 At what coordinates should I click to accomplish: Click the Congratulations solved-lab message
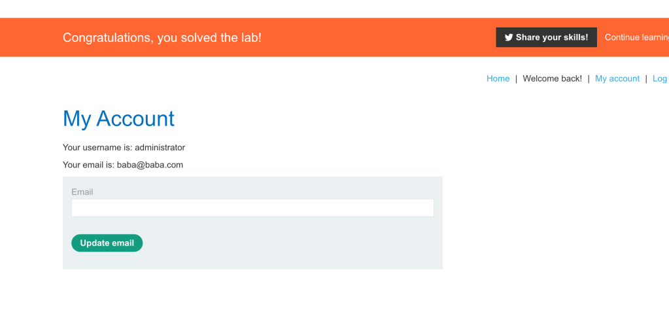(x=162, y=38)
